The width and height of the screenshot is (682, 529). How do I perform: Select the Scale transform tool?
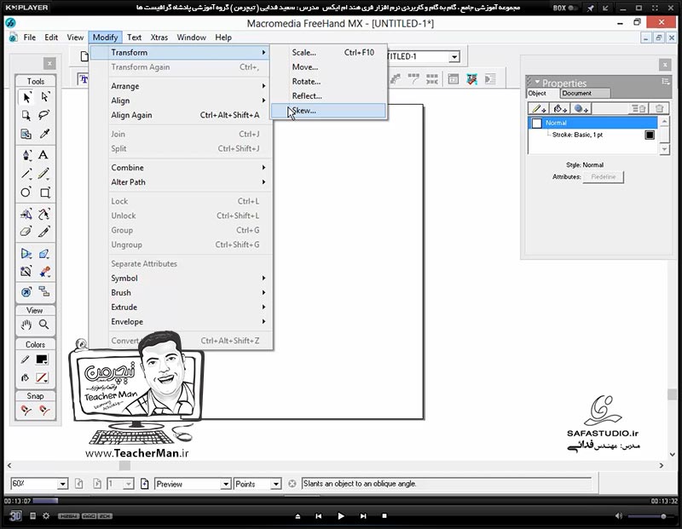pyautogui.click(x=26, y=214)
